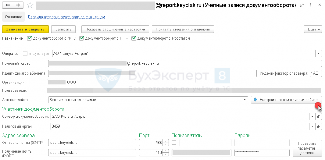The width and height of the screenshot is (325, 160).
Task: Open the vertical dots form menu
Action: click(311, 5)
